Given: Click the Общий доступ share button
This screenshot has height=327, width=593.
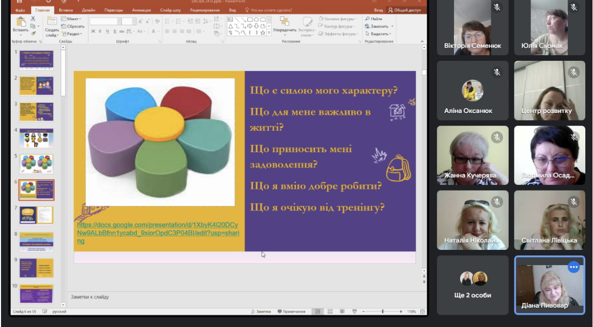Looking at the screenshot, I should pyautogui.click(x=405, y=10).
